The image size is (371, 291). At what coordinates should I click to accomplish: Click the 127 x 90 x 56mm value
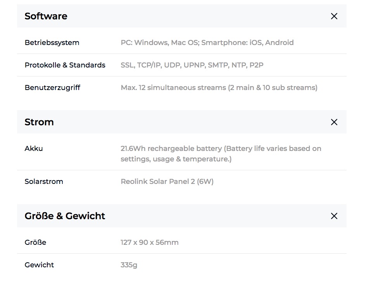pos(149,242)
